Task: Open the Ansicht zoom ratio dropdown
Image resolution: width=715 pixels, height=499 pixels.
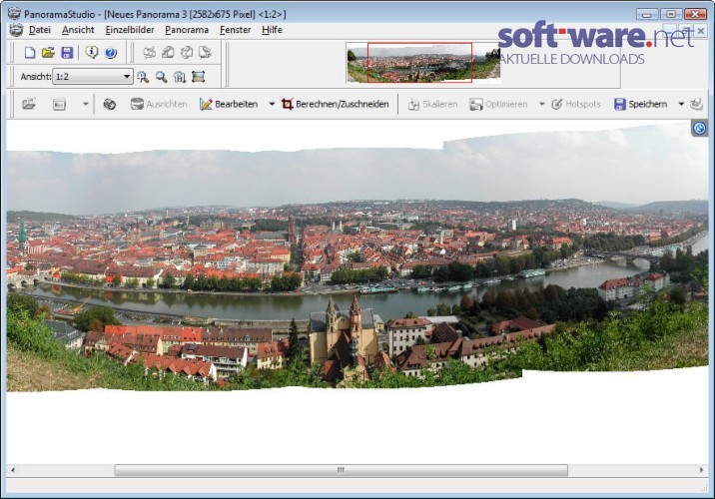Action: pos(93,77)
